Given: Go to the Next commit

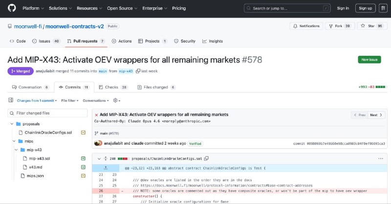Looking at the screenshot, I should coord(375,115).
